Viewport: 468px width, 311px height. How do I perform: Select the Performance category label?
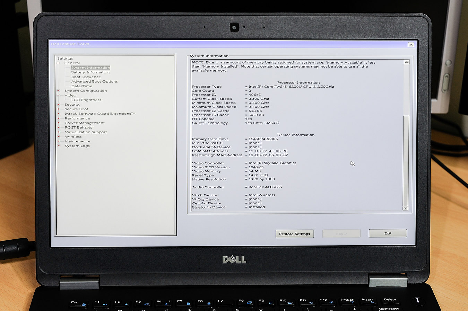coord(77,118)
